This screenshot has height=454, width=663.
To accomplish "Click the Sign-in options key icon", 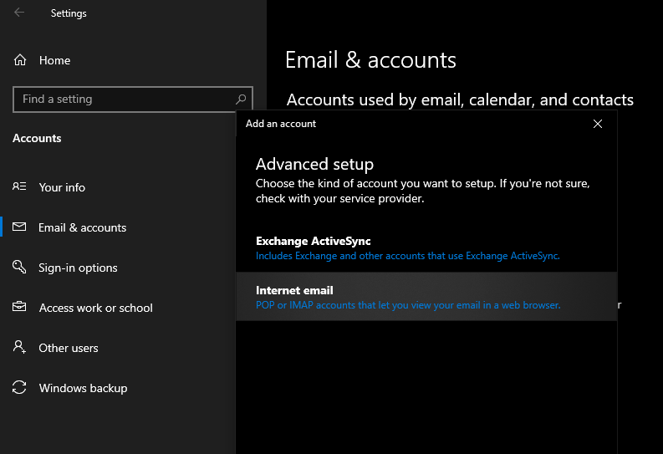I will click(19, 267).
